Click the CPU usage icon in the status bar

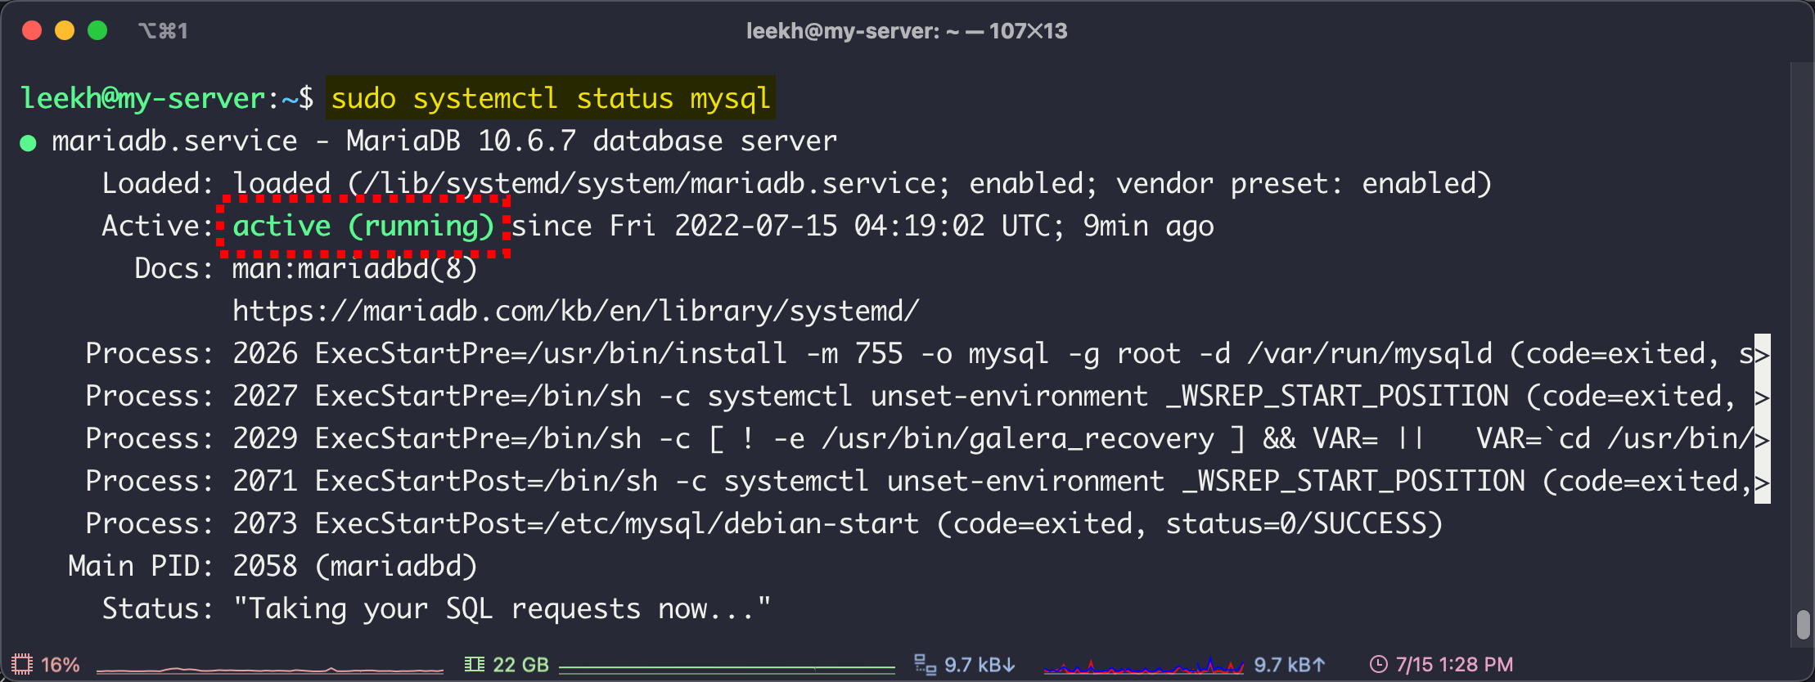(22, 664)
